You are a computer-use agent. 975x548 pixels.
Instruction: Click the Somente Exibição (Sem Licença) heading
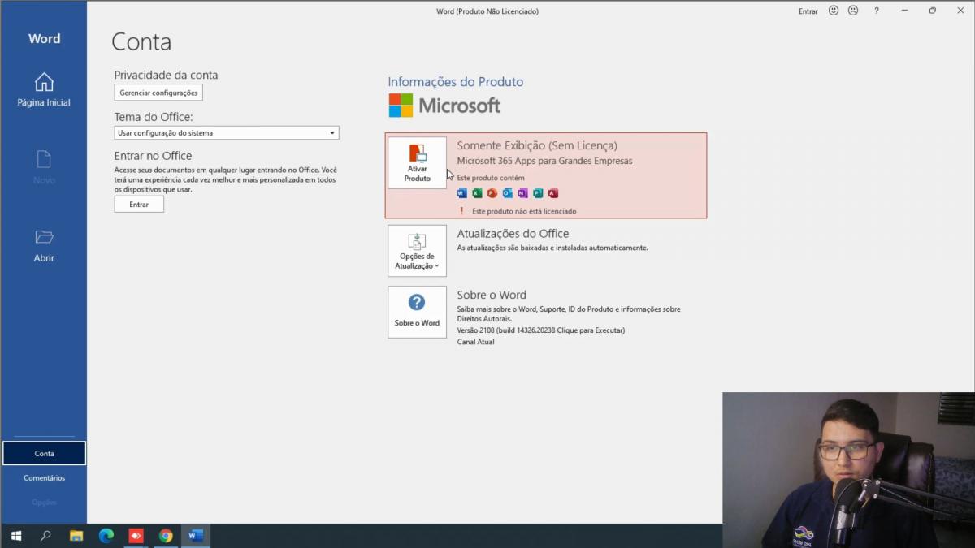click(537, 145)
